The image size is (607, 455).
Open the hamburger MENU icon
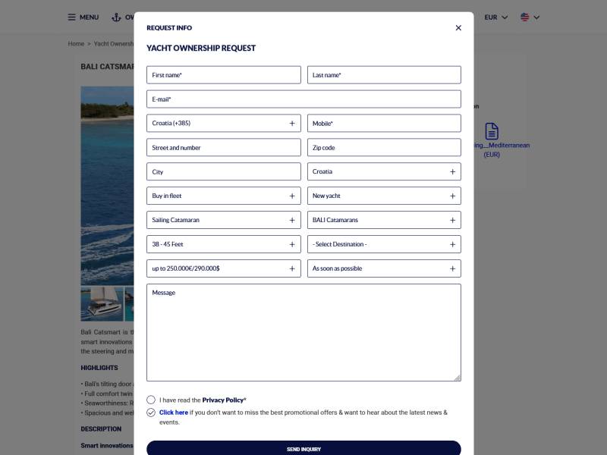[x=71, y=17]
